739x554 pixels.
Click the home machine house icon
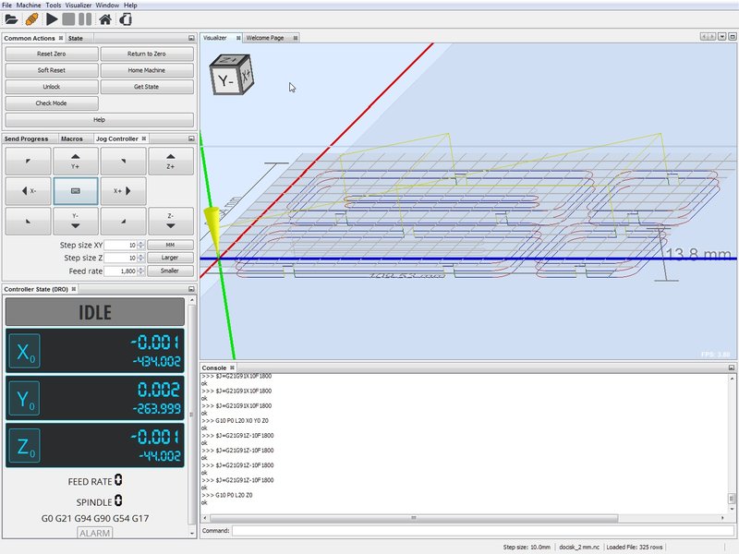pyautogui.click(x=105, y=19)
